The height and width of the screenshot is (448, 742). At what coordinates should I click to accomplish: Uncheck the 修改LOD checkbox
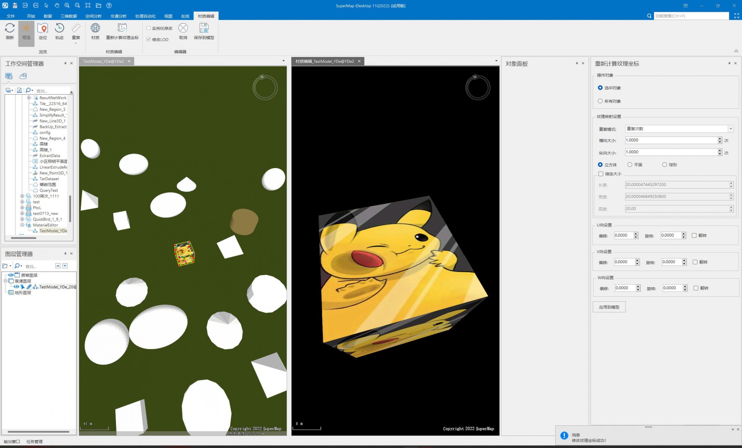click(148, 39)
